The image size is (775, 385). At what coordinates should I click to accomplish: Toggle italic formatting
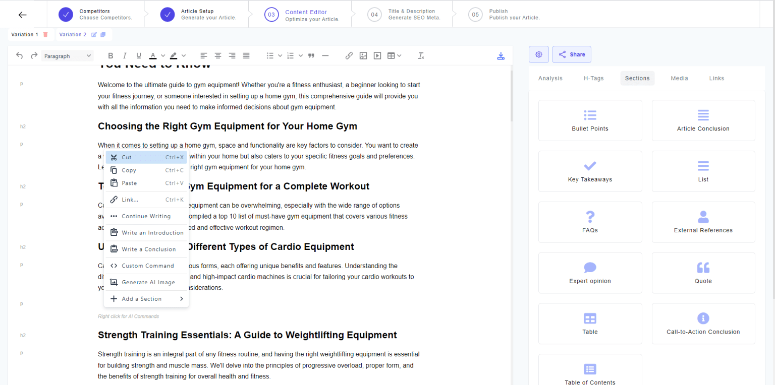coord(125,56)
